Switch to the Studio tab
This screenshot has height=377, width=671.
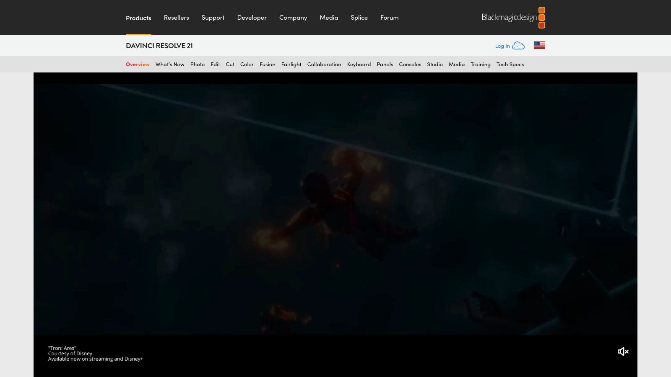click(435, 65)
